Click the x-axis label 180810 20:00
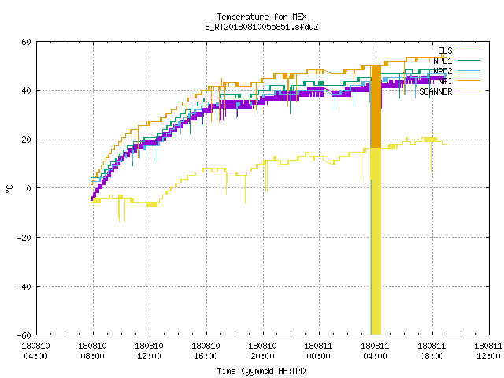The width and height of the screenshot is (504, 378). click(262, 351)
